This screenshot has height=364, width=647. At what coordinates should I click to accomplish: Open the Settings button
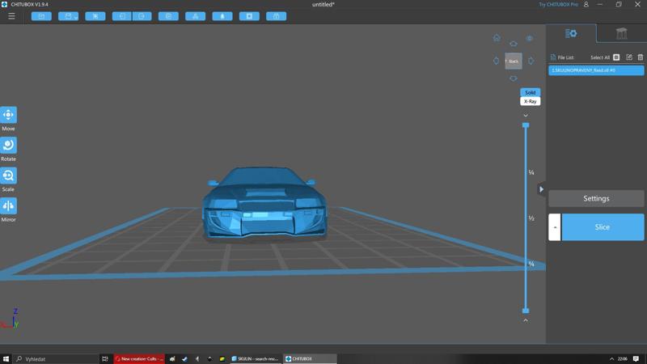pos(596,198)
